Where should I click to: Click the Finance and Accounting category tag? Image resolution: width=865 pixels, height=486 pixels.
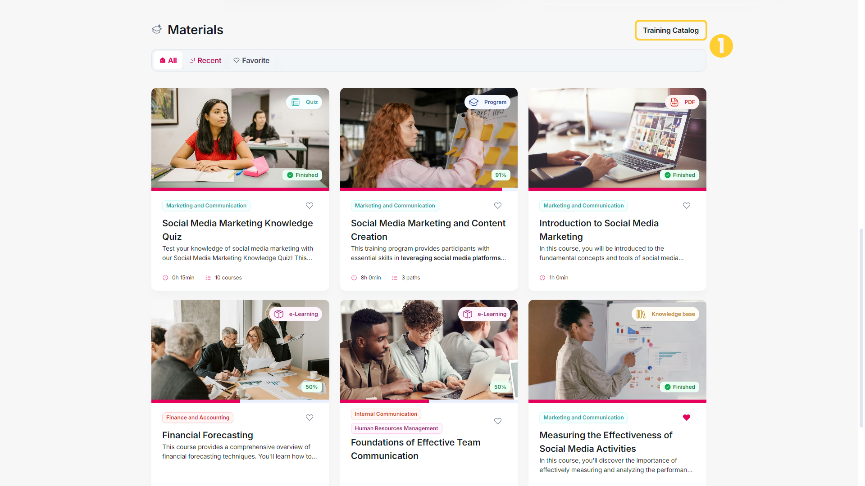198,418
